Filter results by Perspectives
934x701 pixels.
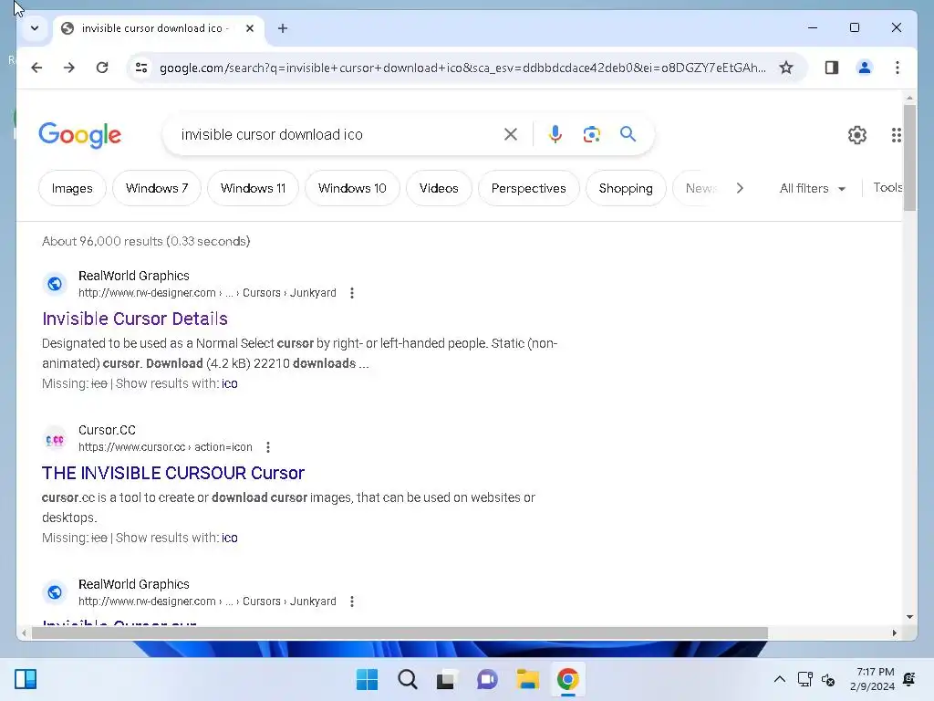tap(528, 188)
